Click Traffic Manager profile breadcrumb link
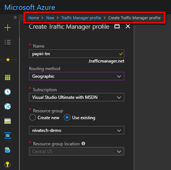The height and width of the screenshot is (170, 171). click(x=81, y=18)
